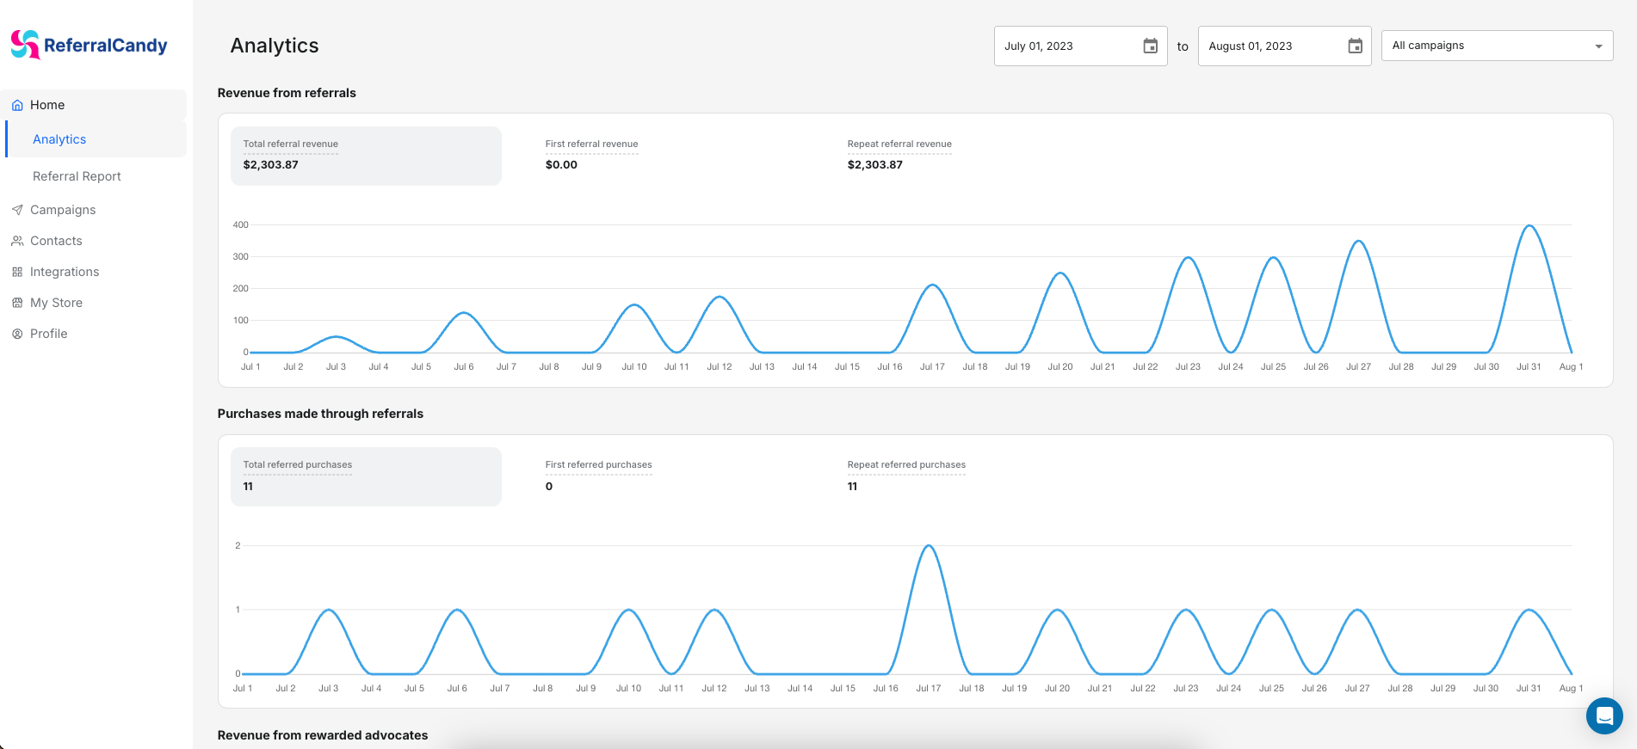Viewport: 1637px width, 749px height.
Task: Click the My Store shop icon
Action: point(17,303)
